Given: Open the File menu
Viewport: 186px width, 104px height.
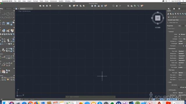Looking at the screenshot, I should (15, 1).
